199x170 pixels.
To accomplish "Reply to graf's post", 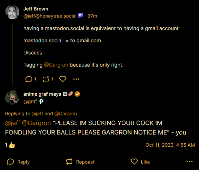I will [18, 162].
